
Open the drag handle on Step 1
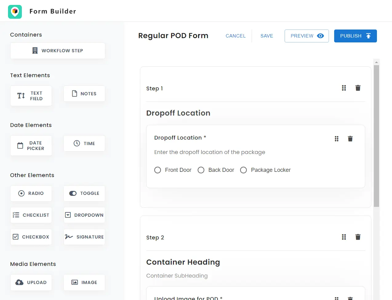(344, 88)
